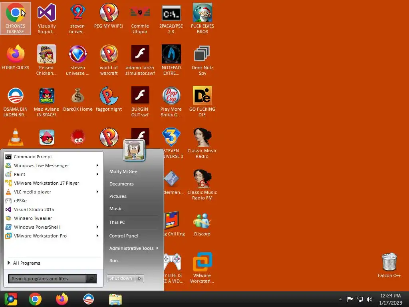The image size is (409, 307).
Task: Expand the Administrative Tools submenu arrow
Action: coord(157,248)
